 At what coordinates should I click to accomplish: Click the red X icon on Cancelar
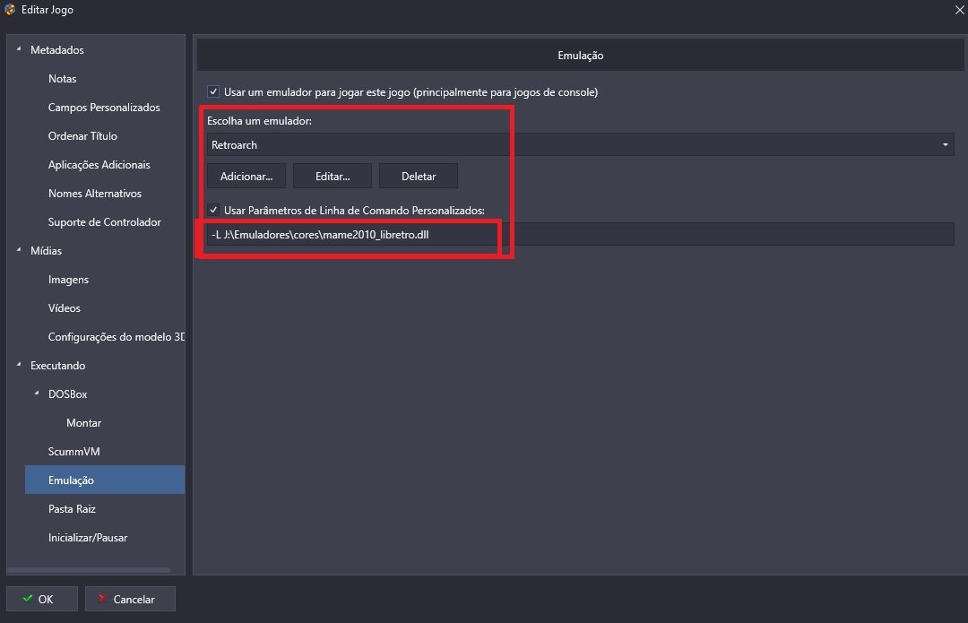[102, 598]
